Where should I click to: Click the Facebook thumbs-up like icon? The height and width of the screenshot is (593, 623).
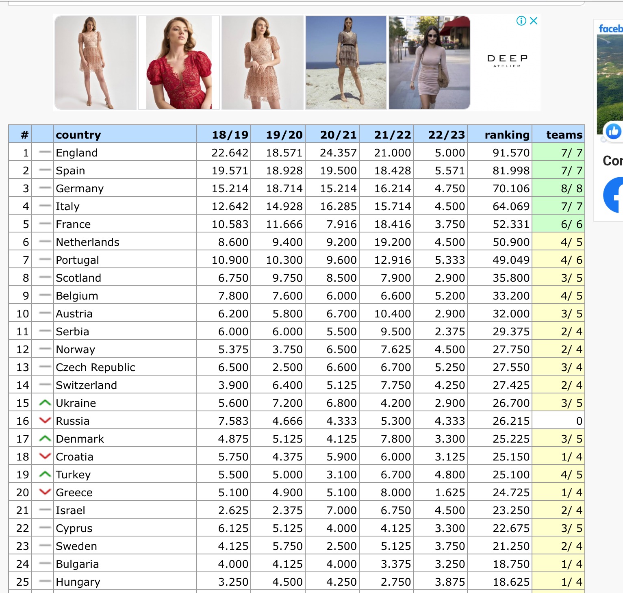pos(613,131)
